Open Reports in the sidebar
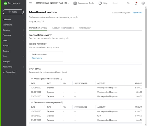Screen dimensions: 147x126 coord(6,51)
